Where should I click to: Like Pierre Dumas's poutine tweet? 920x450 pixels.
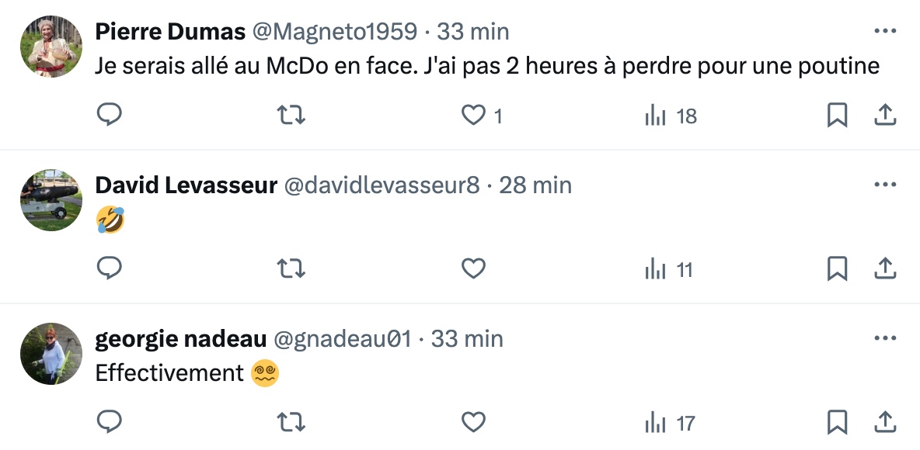pos(473,116)
